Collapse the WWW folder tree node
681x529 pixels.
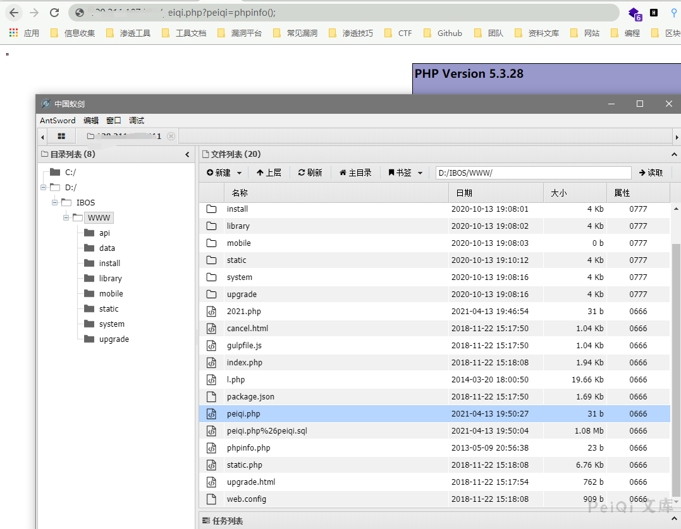click(x=66, y=217)
